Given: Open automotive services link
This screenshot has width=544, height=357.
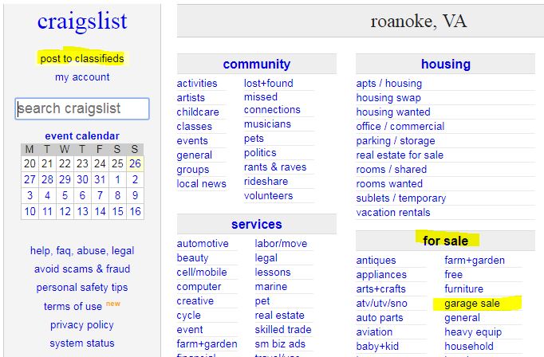Looking at the screenshot, I should pyautogui.click(x=203, y=244).
